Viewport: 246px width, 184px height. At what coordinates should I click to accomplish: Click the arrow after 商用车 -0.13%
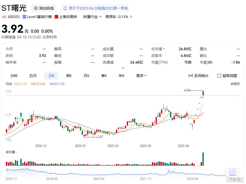(131, 17)
